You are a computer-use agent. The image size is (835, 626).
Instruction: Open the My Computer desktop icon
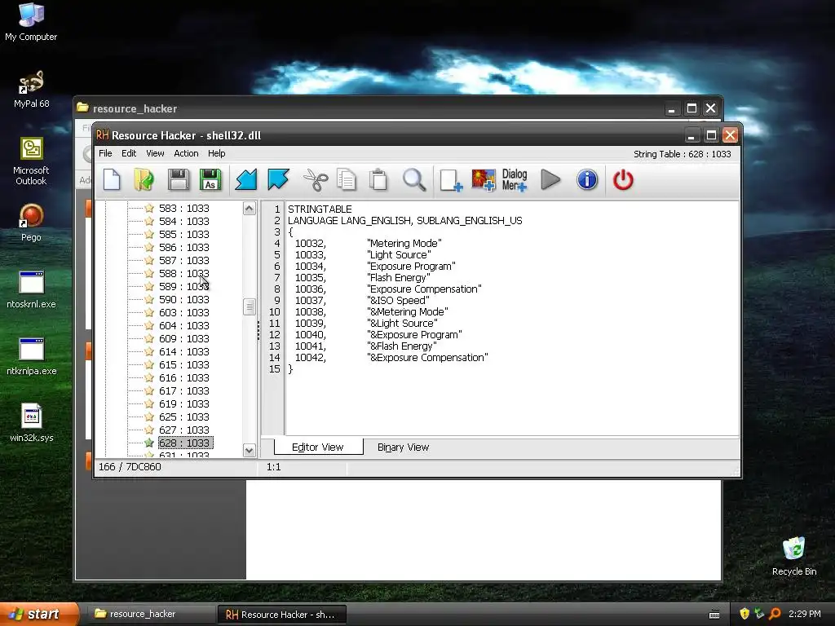coord(31,22)
